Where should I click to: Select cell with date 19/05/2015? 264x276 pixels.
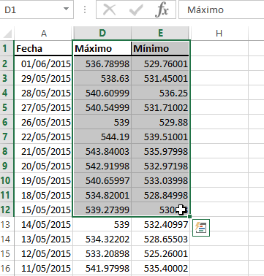click(x=44, y=180)
